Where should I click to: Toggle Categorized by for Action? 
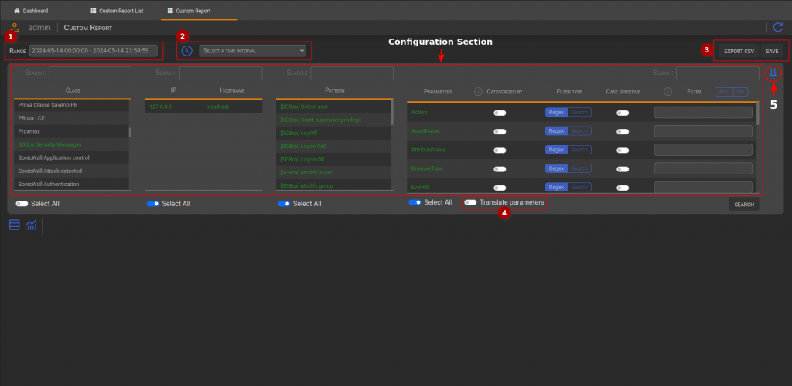(x=500, y=113)
